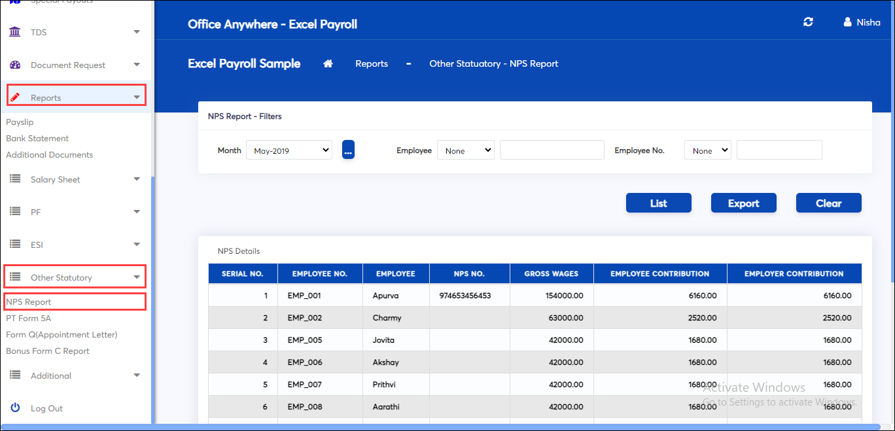
Task: Open the Employee filter dropdown
Action: coord(466,150)
